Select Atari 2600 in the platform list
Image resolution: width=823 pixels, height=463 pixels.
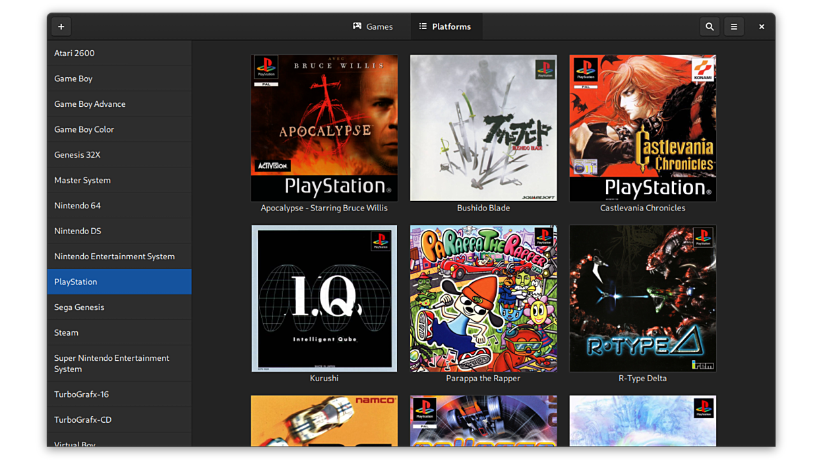pos(119,53)
